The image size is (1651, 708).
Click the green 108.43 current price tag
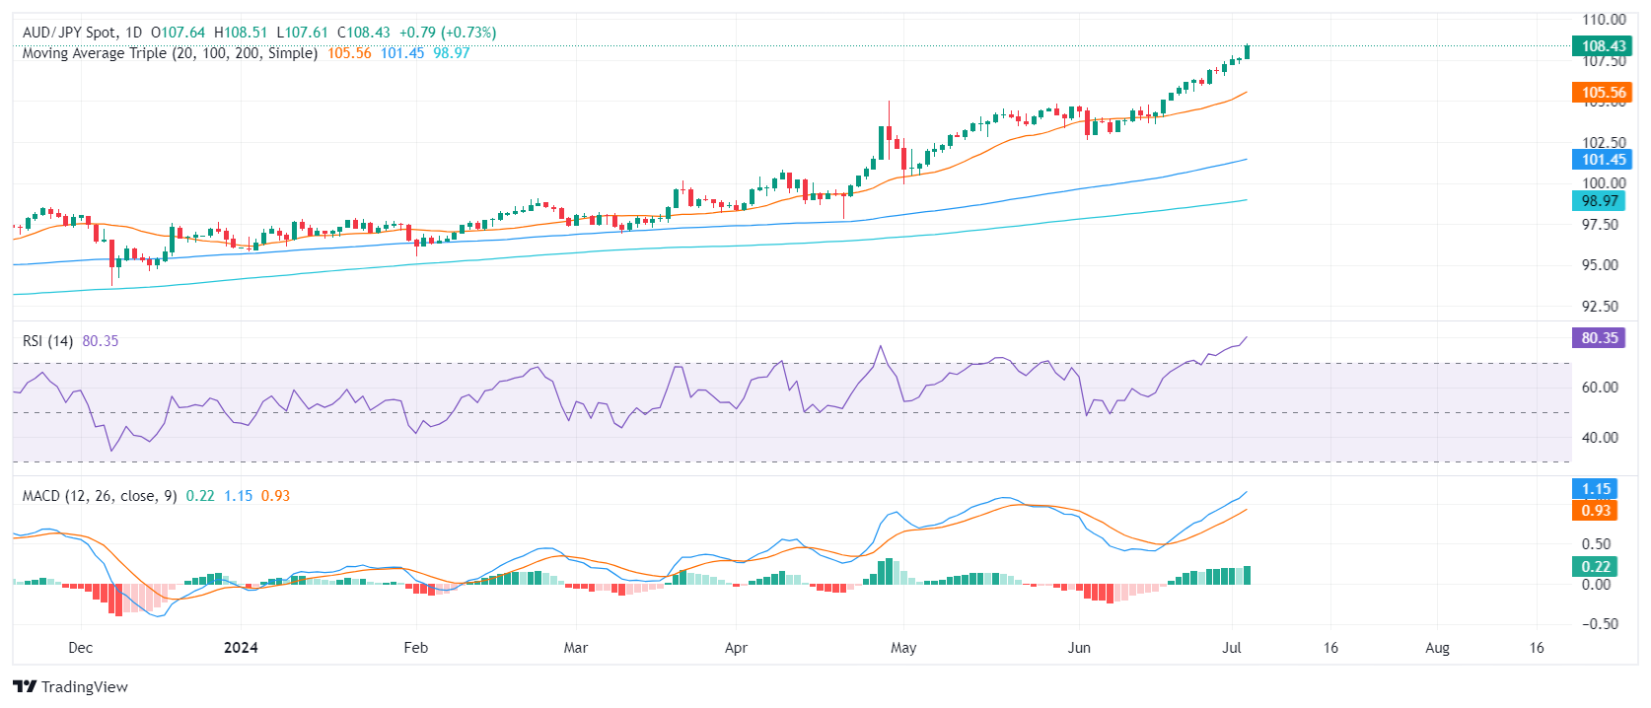[1603, 46]
